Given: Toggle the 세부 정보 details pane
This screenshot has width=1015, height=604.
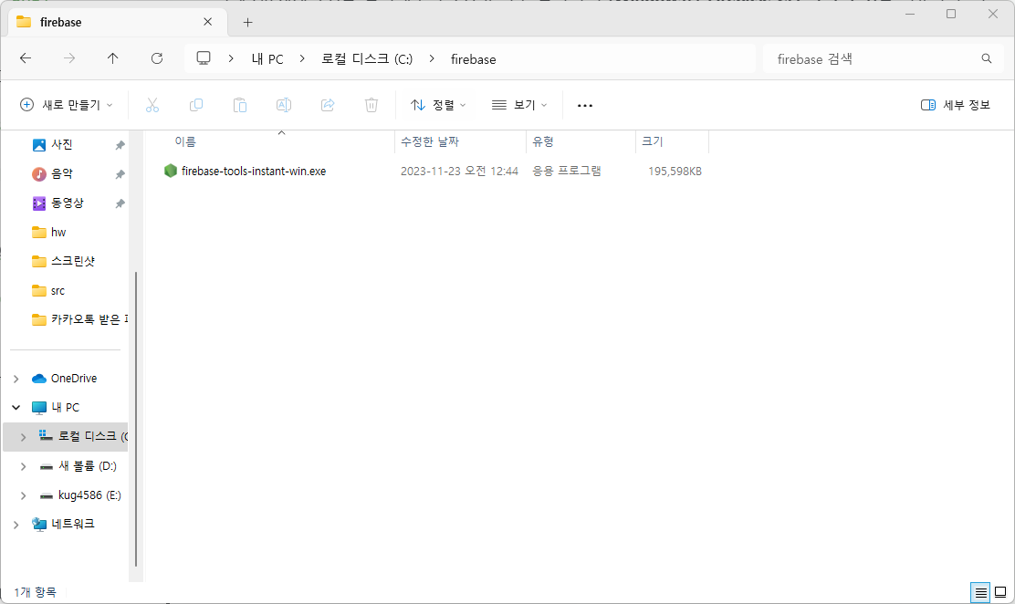Looking at the screenshot, I should 956,105.
